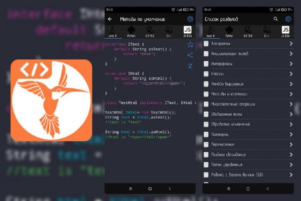
Task: Share the code snippet via share icon
Action: (x=190, y=55)
